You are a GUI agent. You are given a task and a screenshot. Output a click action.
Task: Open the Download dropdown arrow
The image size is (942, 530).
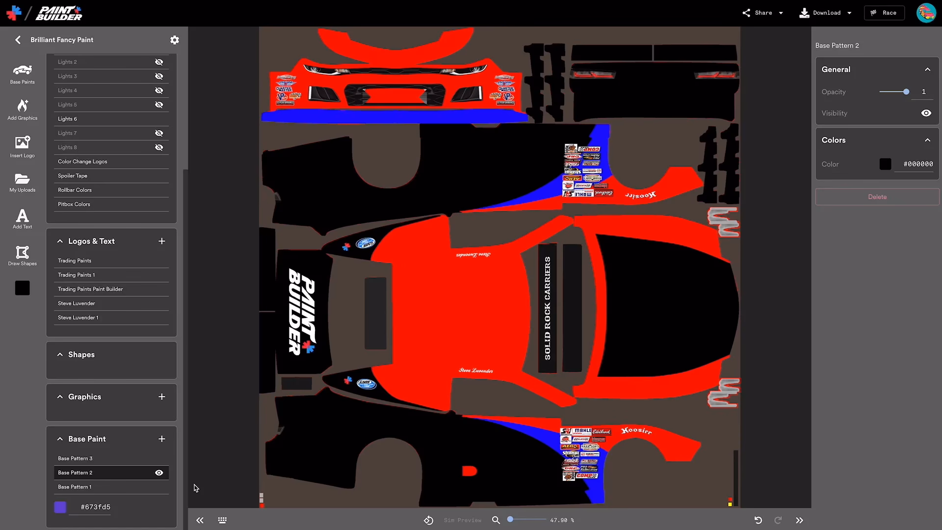[x=849, y=13]
